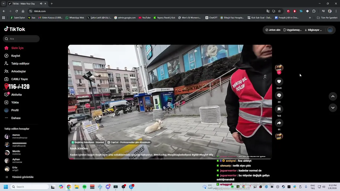Open YouTube bookmark
Screen dimensions: 340x191
pos(144,18)
